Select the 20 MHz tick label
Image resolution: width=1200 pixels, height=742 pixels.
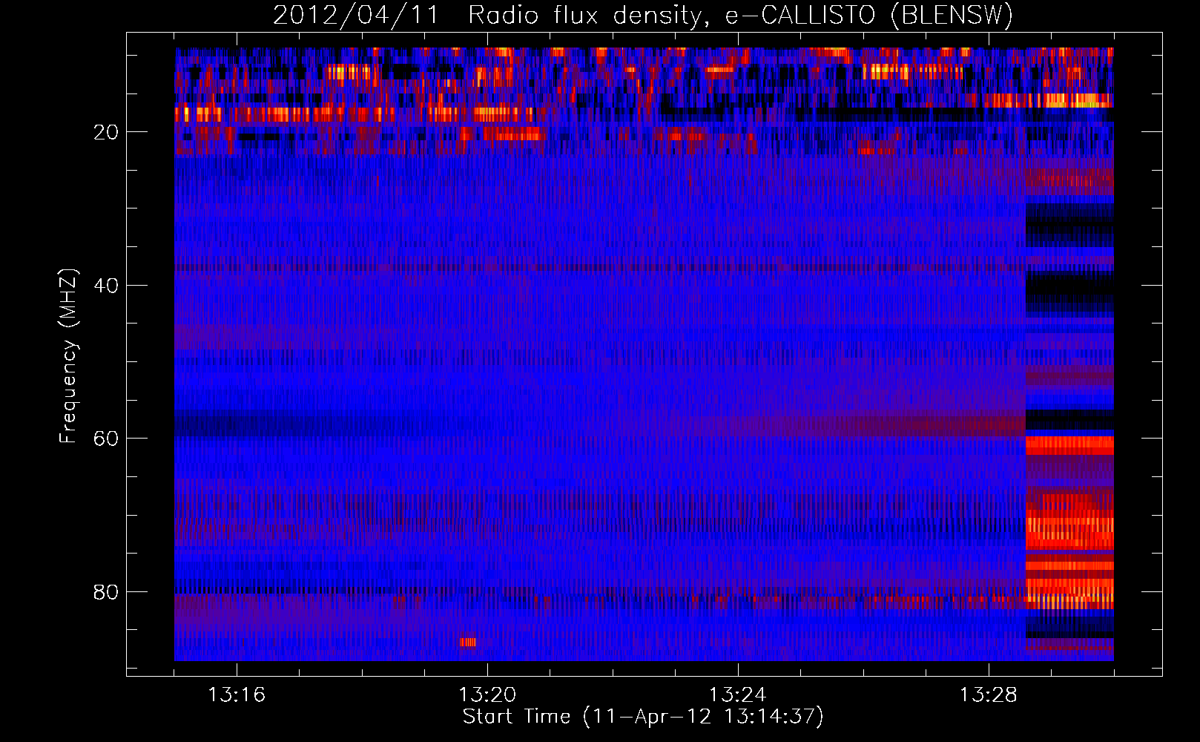click(x=106, y=132)
